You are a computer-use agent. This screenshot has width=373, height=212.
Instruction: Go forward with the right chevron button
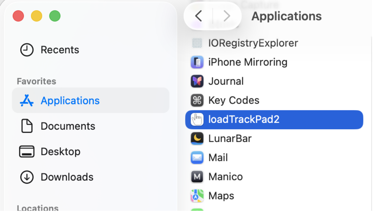pyautogui.click(x=227, y=16)
